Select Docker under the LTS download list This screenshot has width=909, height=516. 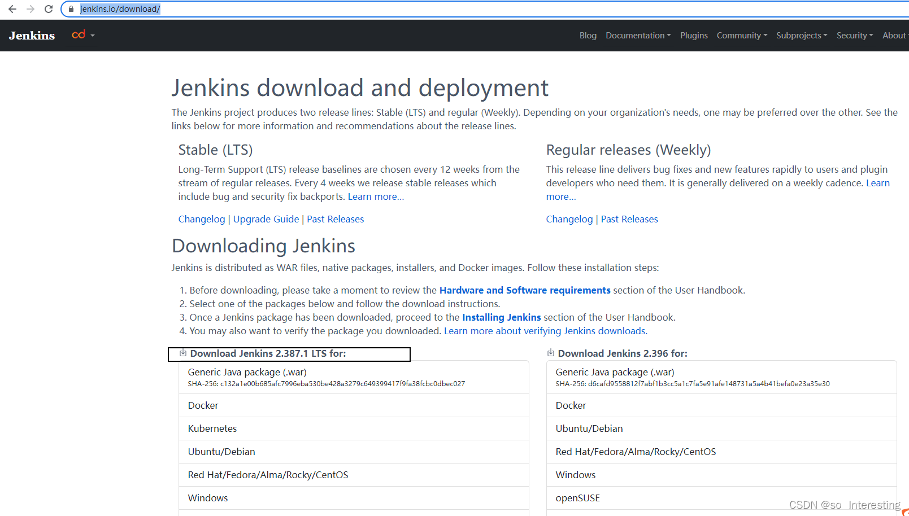pyautogui.click(x=203, y=405)
